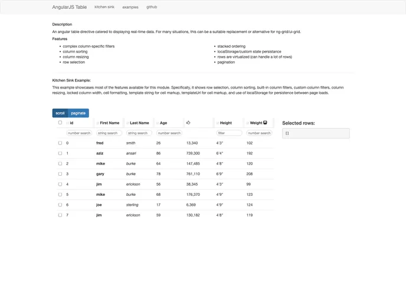The image size is (406, 302).
Task: Check the checkbox for row aziz ansari
Action: click(60, 153)
